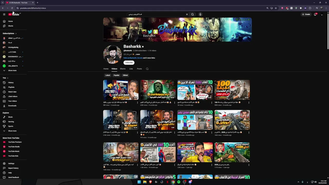Viewport: 329px width, 185px height.
Task: Open the notifications bell
Action: coord(315,14)
